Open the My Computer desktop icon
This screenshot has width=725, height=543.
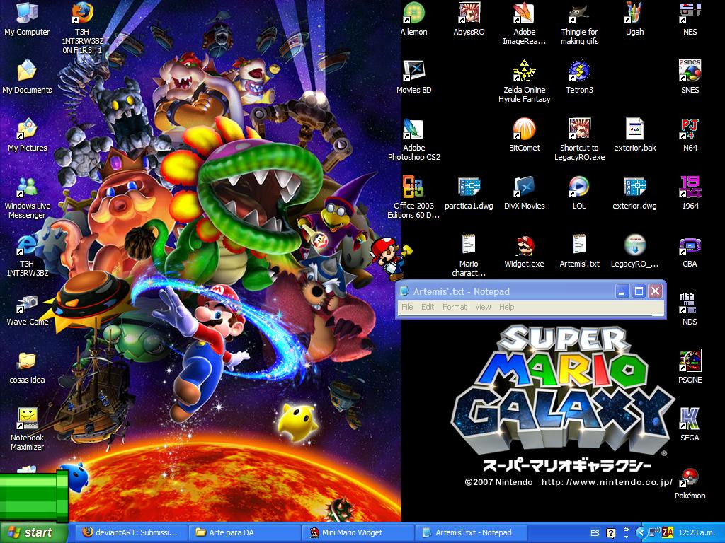pos(27,14)
